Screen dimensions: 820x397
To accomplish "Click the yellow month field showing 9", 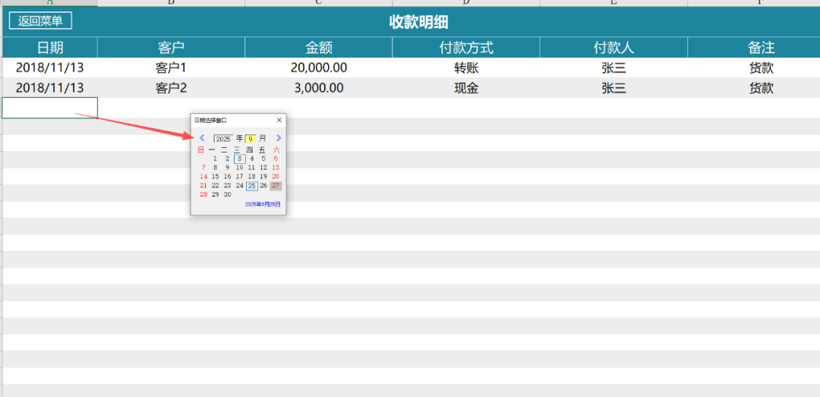I will coord(251,139).
